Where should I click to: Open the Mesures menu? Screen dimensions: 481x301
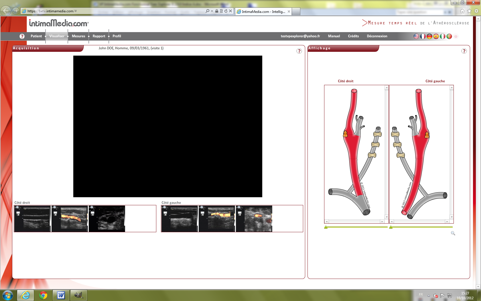click(78, 36)
